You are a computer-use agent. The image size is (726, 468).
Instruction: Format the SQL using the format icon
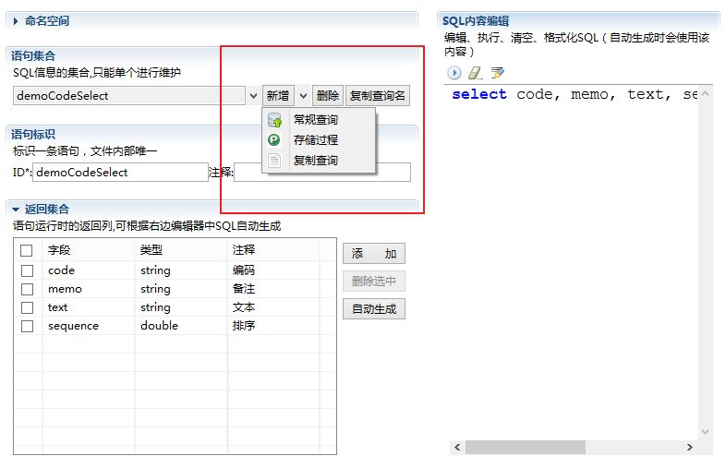point(497,73)
